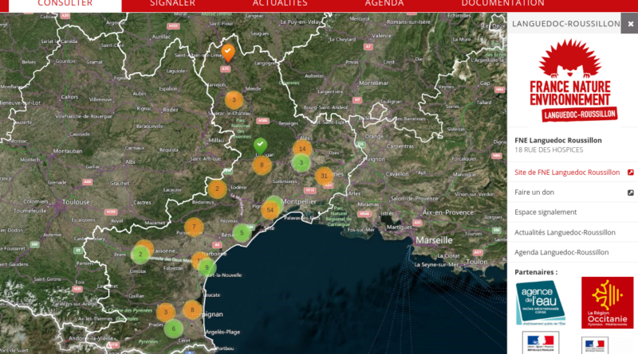The width and height of the screenshot is (638, 354).
Task: Open the green cluster marker 5
Action: coord(242,233)
